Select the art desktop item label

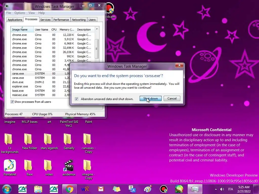[49, 122]
